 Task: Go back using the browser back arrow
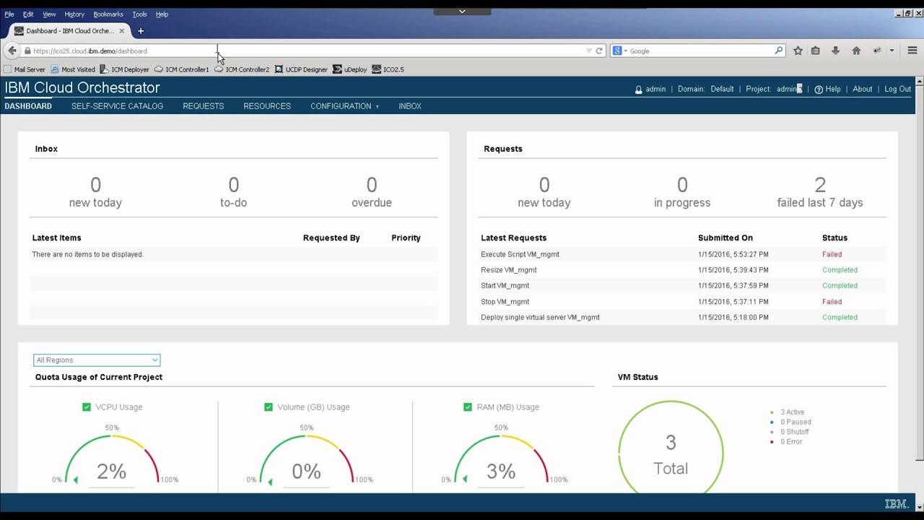12,51
